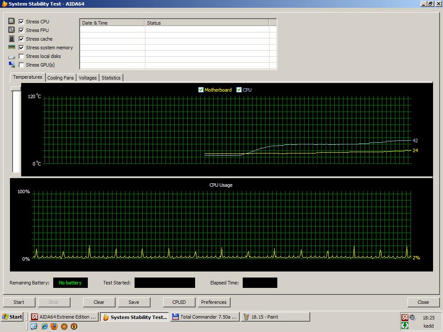Click the Save button
This screenshot has width=443, height=332.
click(134, 302)
